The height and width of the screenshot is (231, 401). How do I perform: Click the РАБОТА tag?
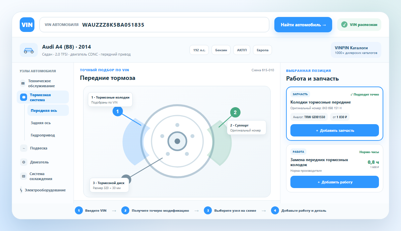pos(298,152)
